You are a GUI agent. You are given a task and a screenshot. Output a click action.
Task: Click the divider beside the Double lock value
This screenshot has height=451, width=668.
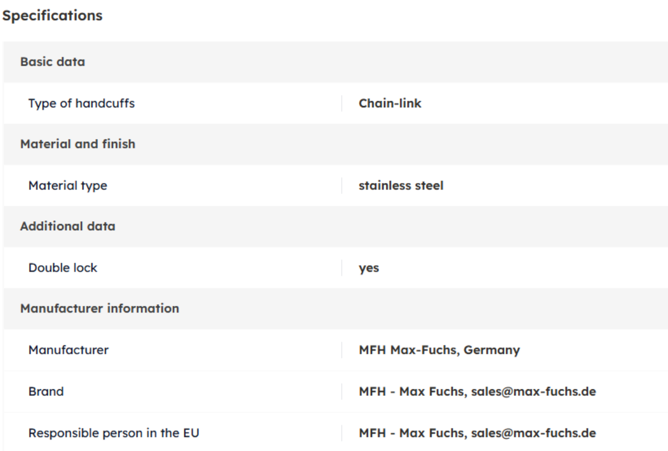pyautogui.click(x=341, y=268)
